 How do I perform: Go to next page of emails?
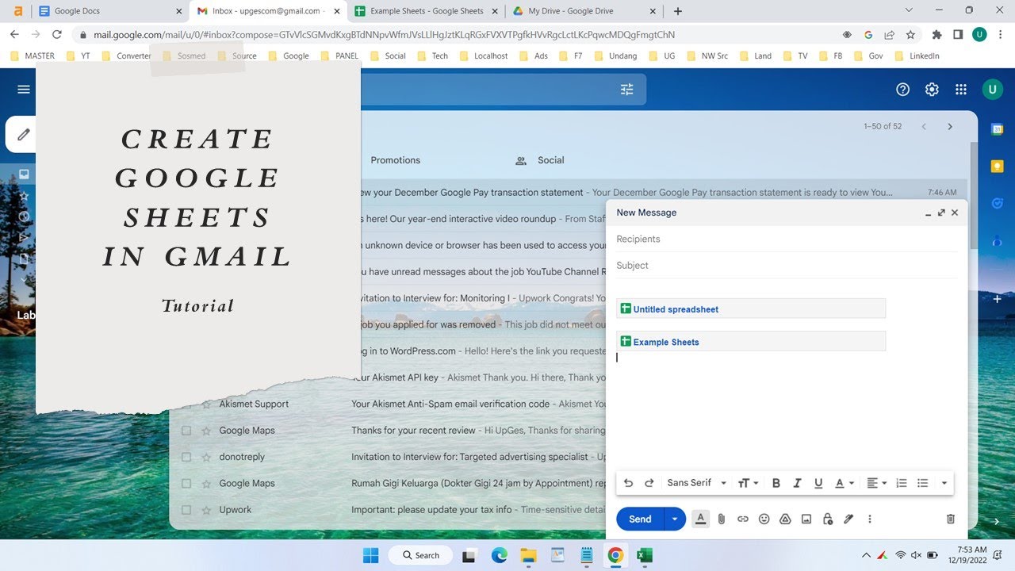(950, 127)
